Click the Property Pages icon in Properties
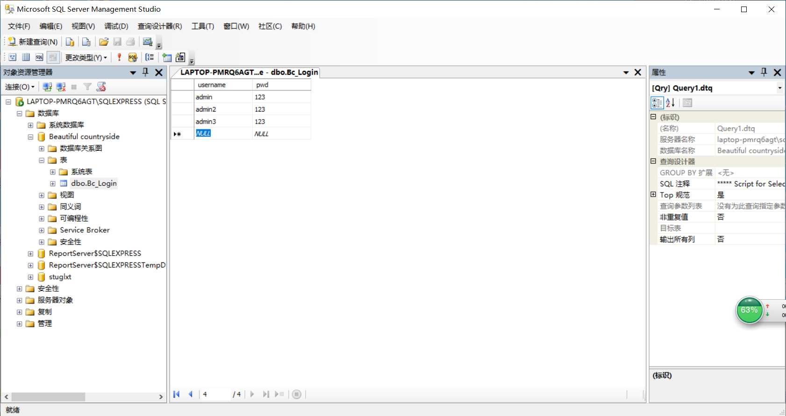 [x=687, y=103]
